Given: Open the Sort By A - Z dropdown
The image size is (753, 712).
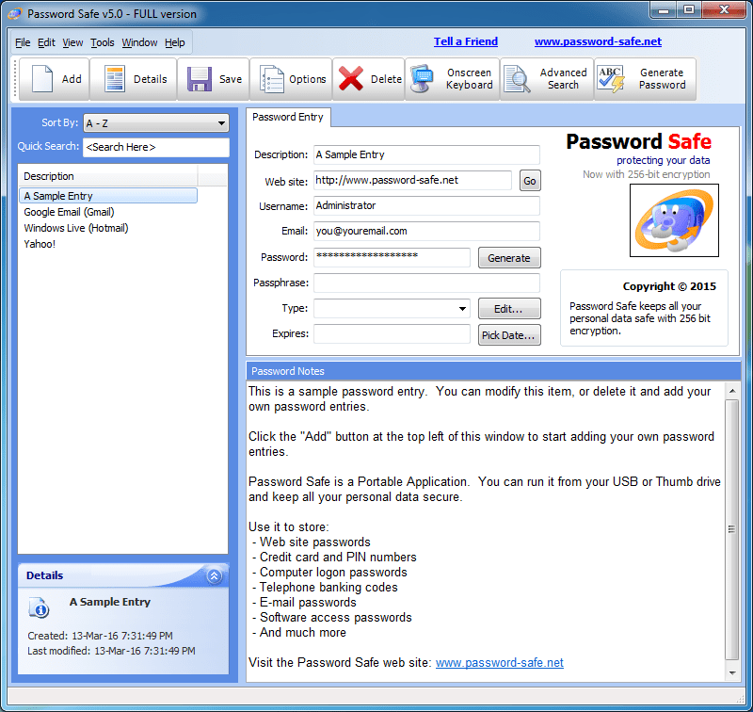Looking at the screenshot, I should (156, 123).
